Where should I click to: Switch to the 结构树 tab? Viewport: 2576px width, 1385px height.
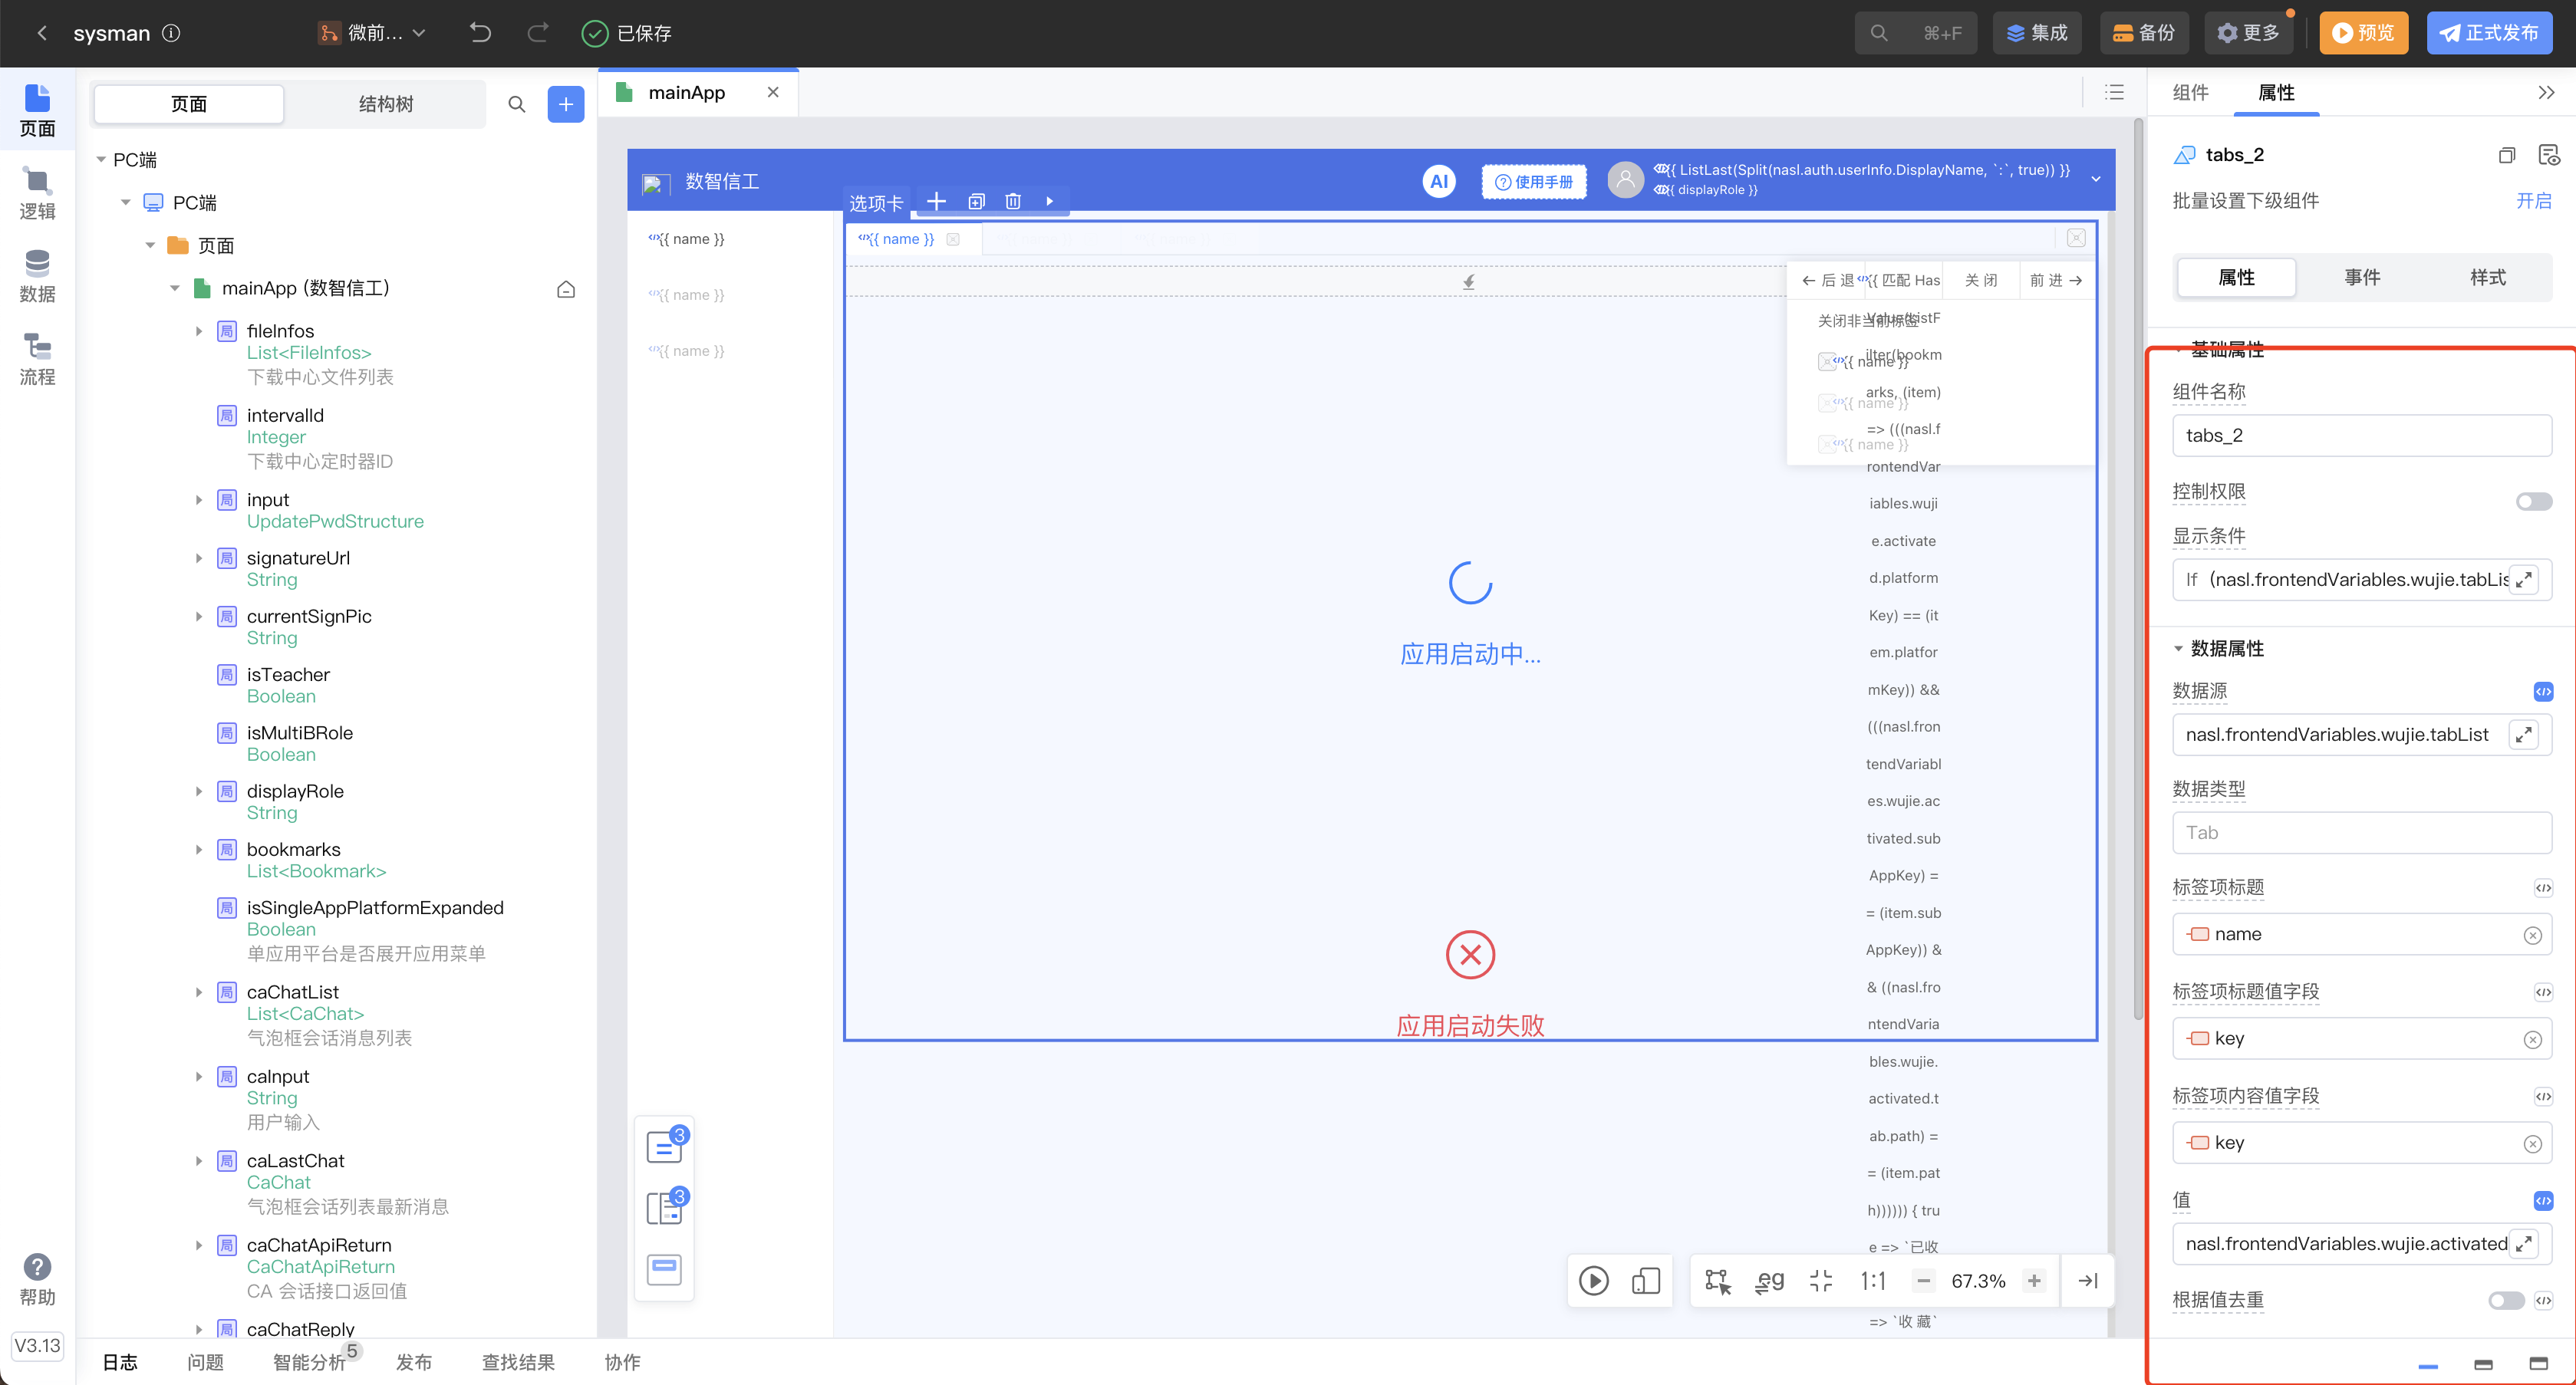point(386,104)
